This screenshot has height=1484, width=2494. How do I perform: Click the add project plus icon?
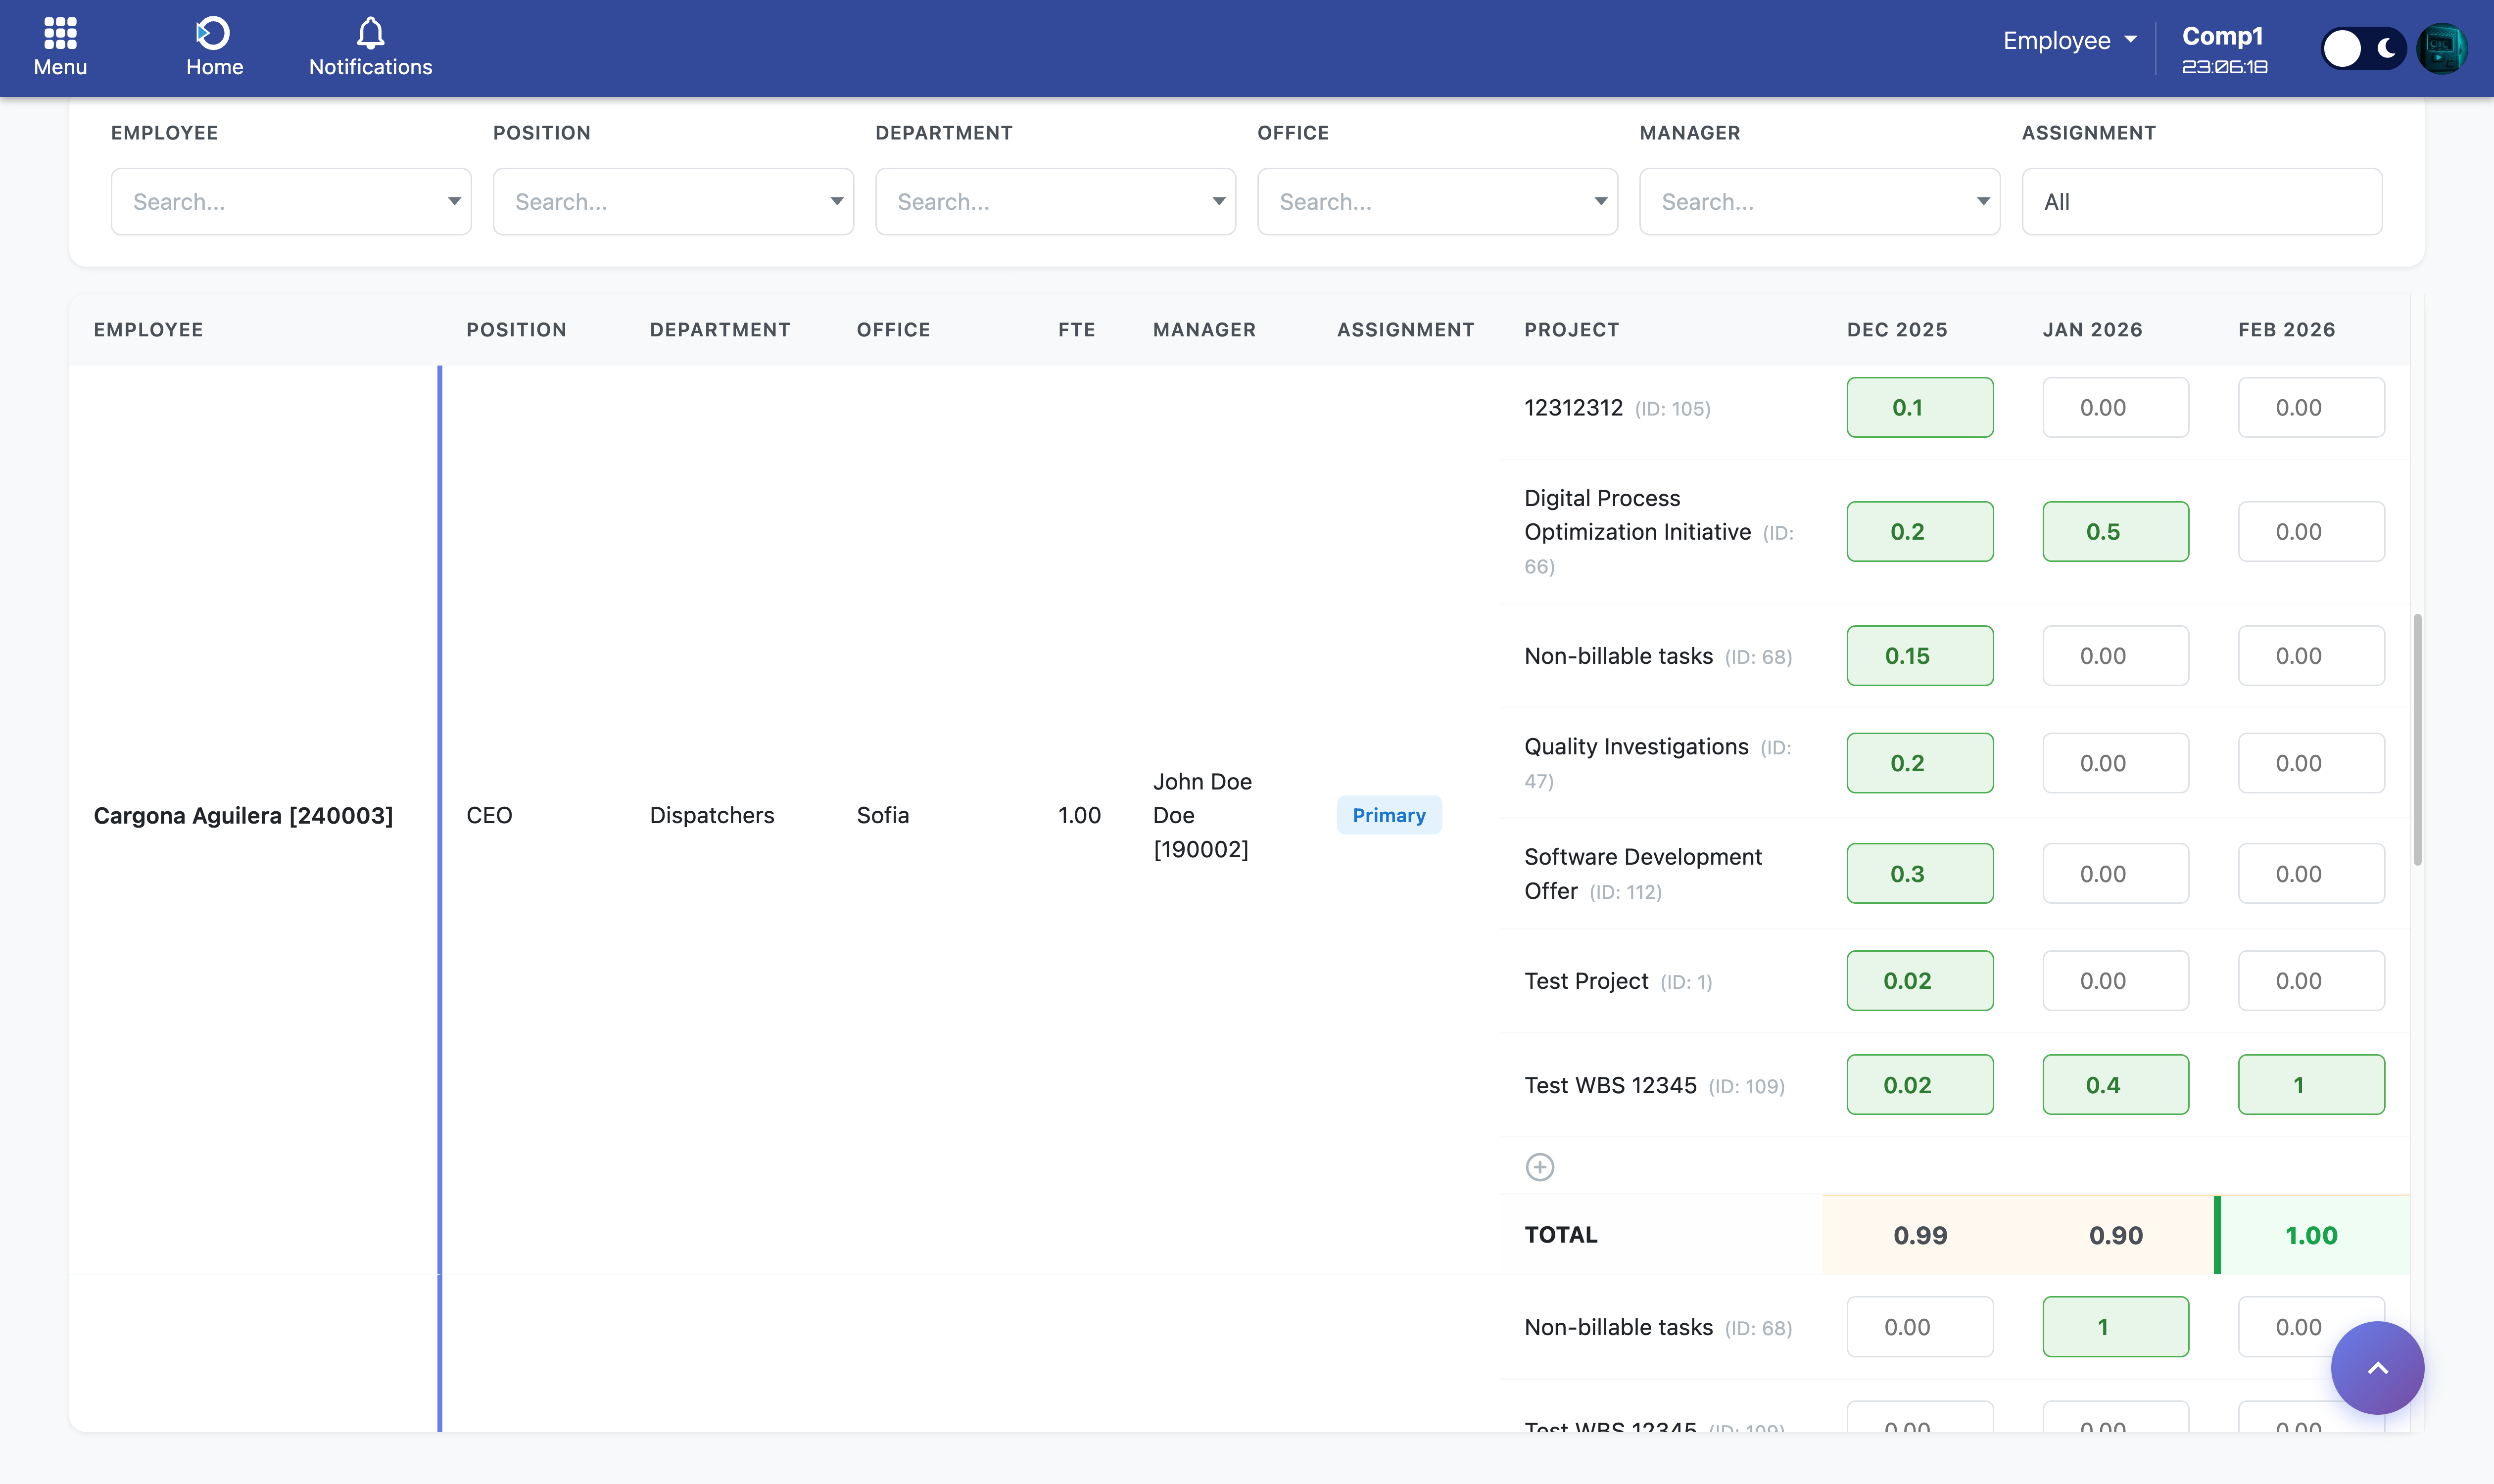click(x=1539, y=1167)
